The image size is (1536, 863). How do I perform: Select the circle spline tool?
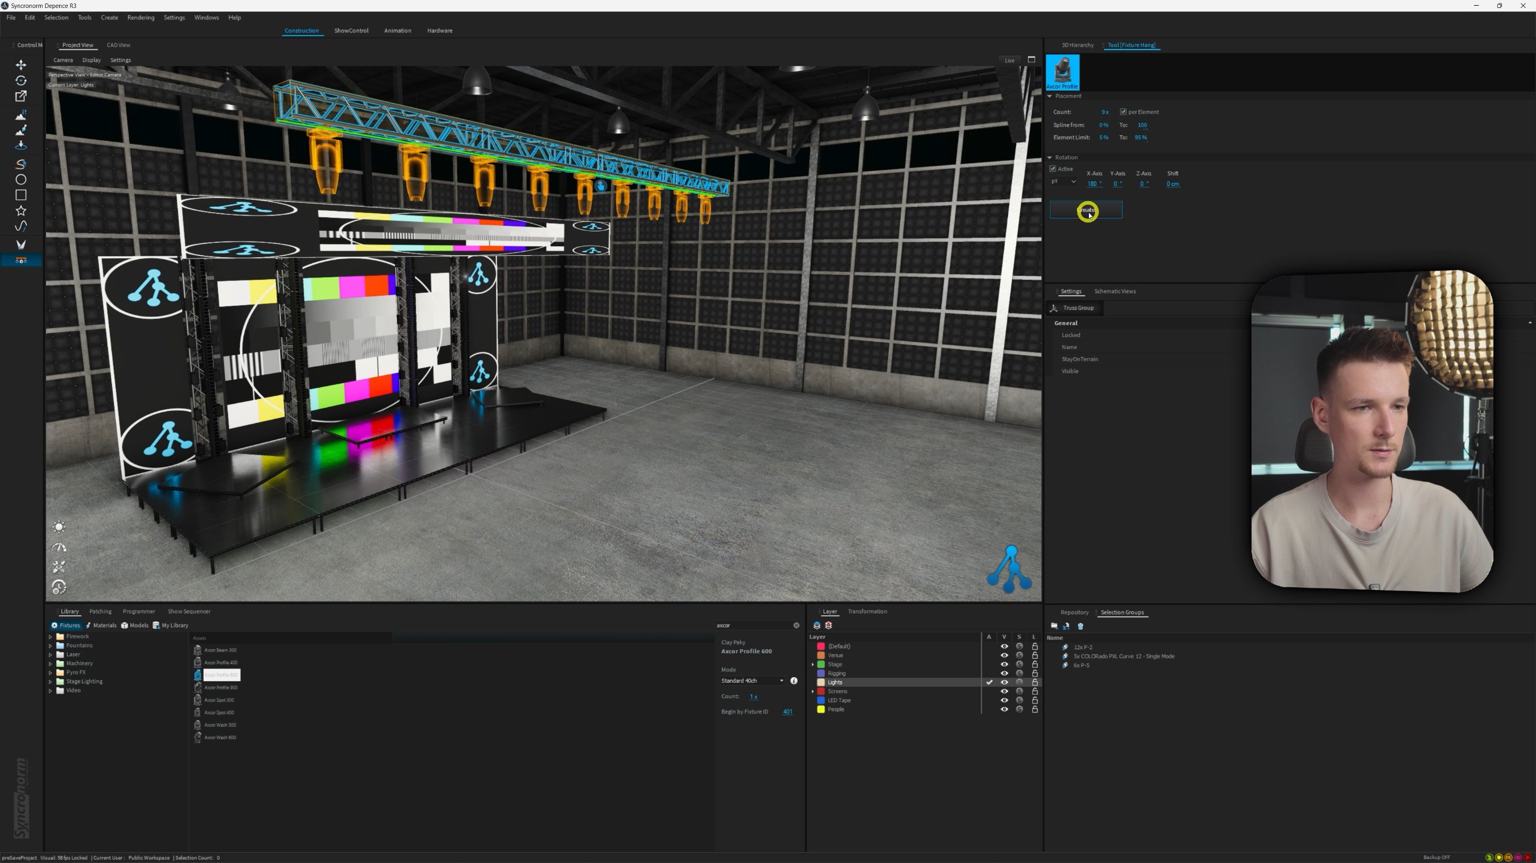[x=21, y=180]
